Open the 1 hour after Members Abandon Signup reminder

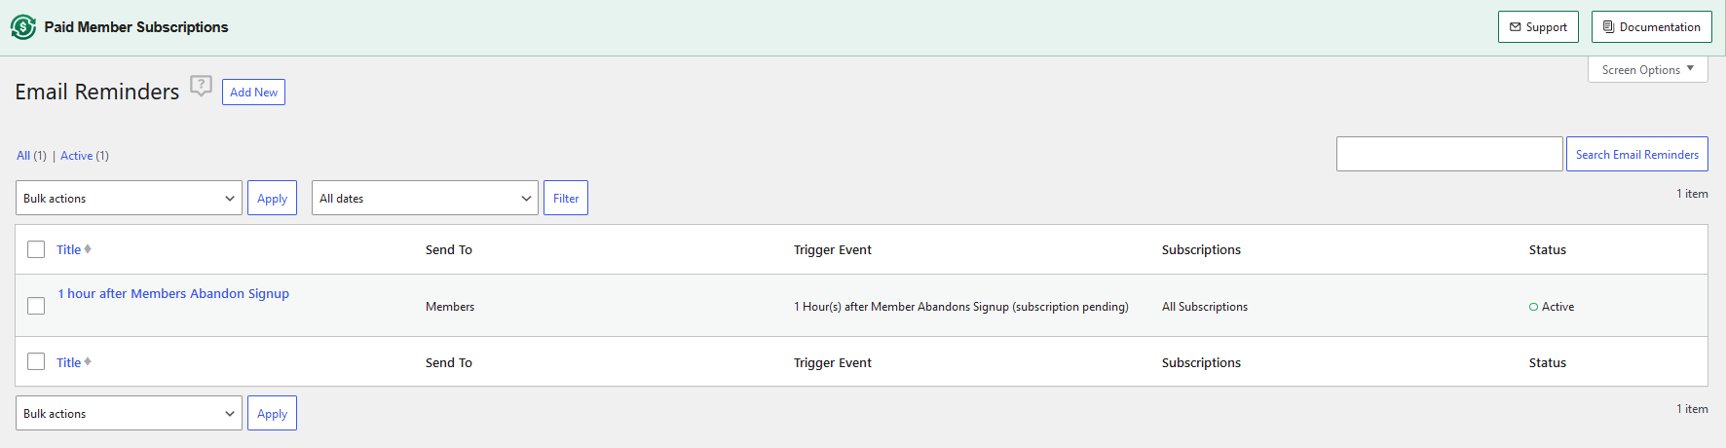173,293
